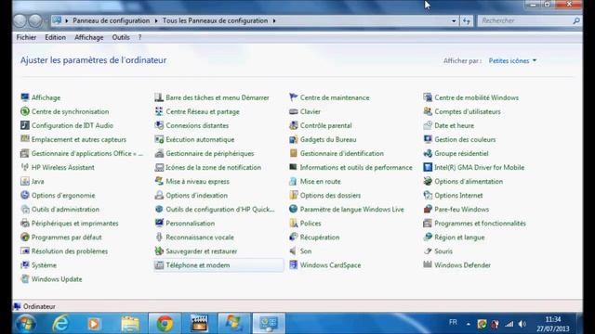
Task: Open the Edition menu
Action: [x=55, y=37]
